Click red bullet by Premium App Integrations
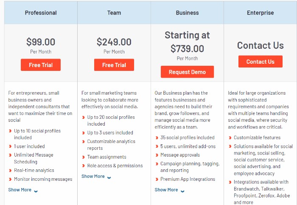Viewport: 297px width, 205px height. pyautogui.click(x=157, y=179)
